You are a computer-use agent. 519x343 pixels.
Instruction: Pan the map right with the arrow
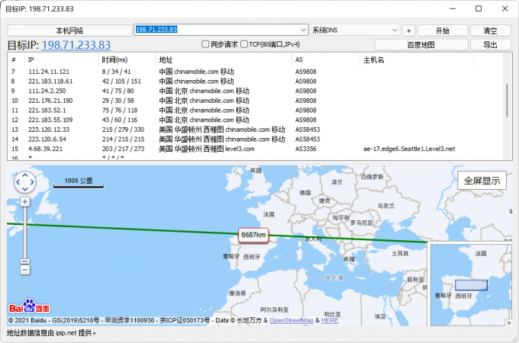click(32, 182)
